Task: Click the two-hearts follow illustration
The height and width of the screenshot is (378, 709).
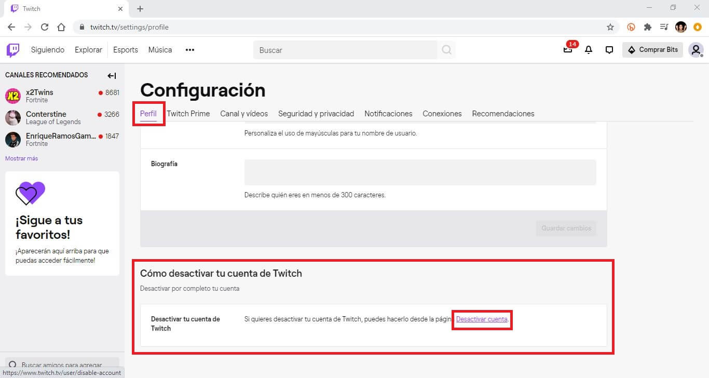Action: pos(30,193)
